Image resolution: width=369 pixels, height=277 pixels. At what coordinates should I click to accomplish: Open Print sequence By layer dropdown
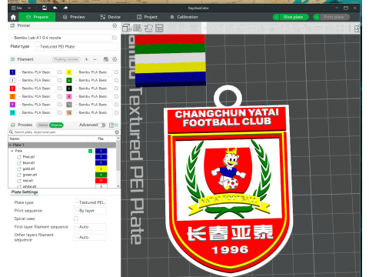(x=90, y=211)
